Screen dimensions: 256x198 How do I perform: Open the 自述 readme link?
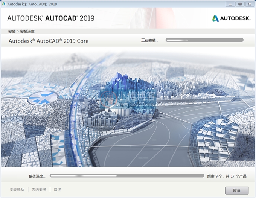click(58, 189)
